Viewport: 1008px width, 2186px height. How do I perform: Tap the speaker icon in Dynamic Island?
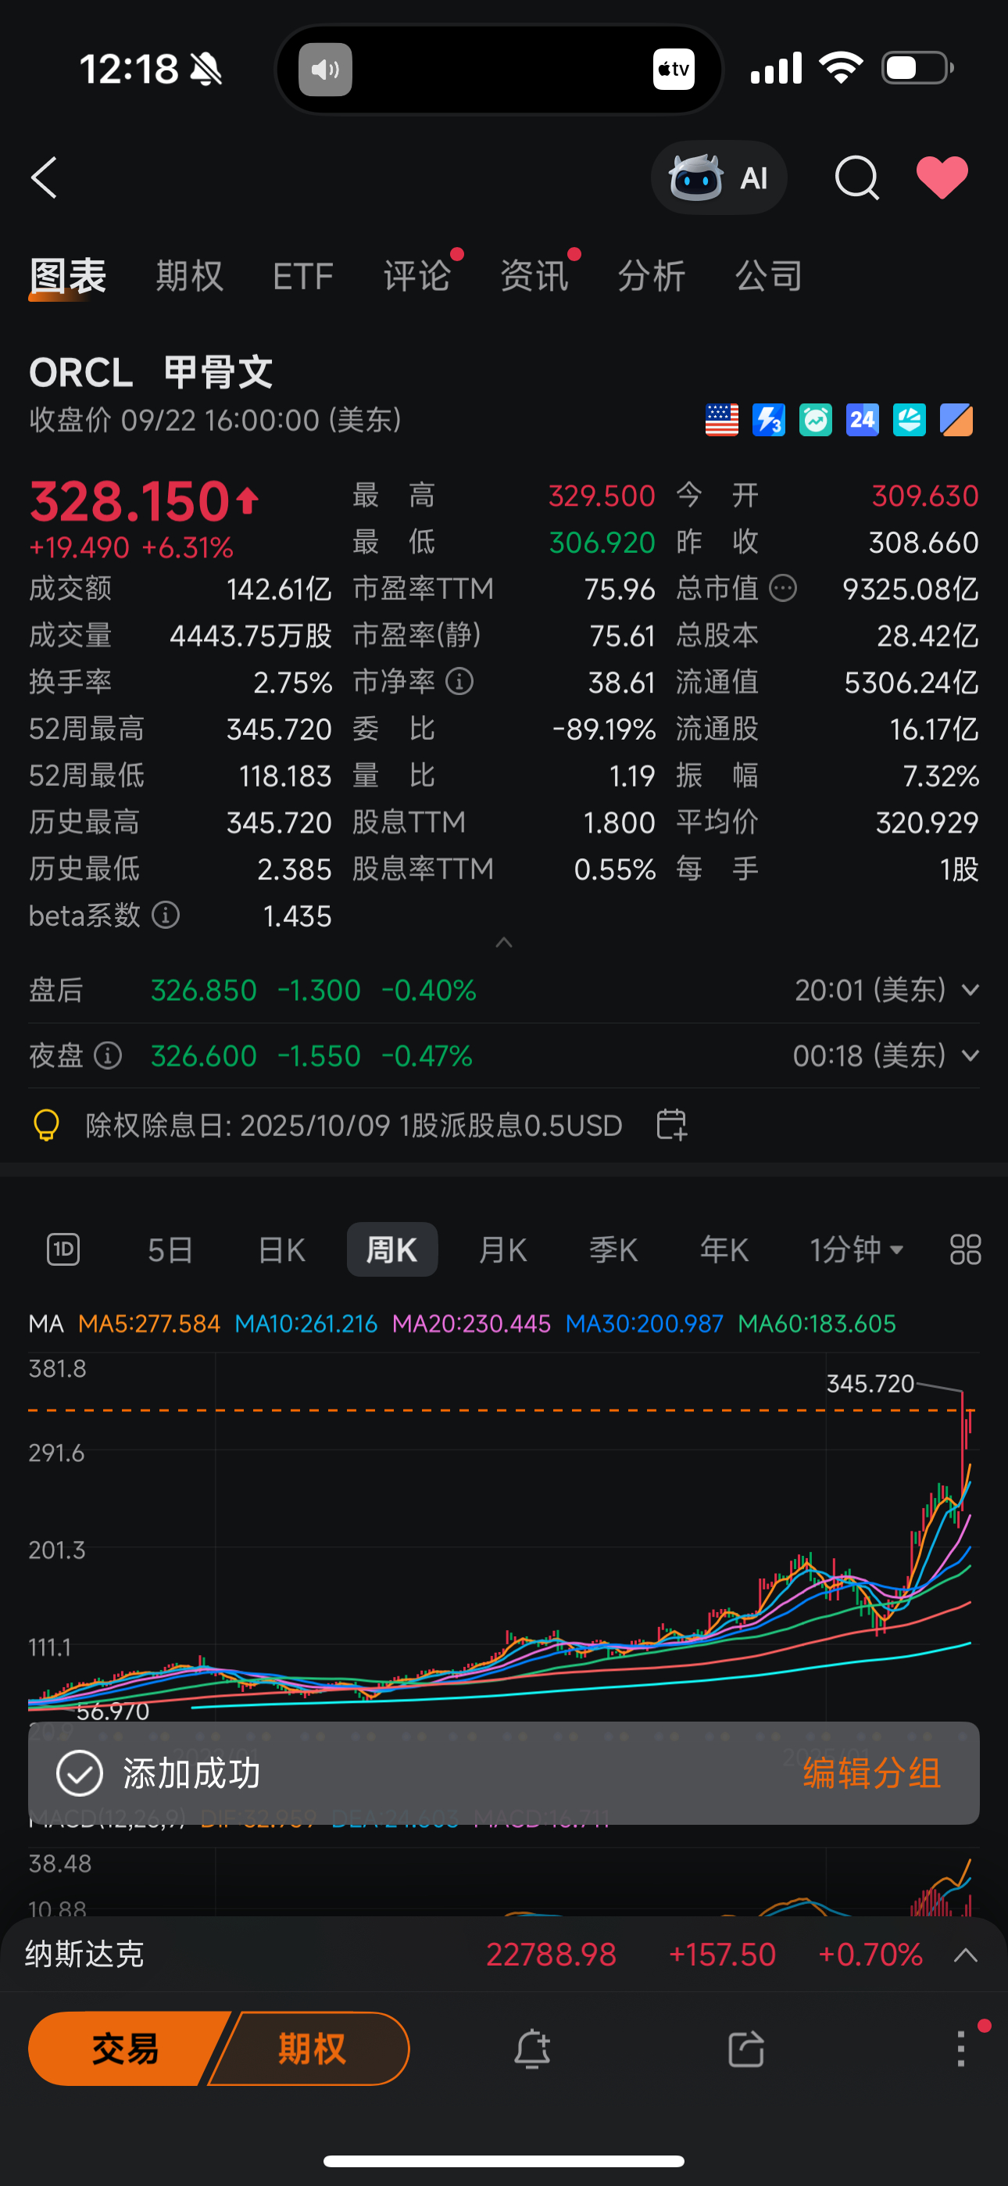[x=325, y=70]
